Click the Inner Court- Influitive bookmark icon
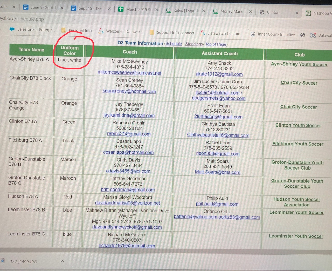The width and height of the screenshot is (332, 271). 253,34
